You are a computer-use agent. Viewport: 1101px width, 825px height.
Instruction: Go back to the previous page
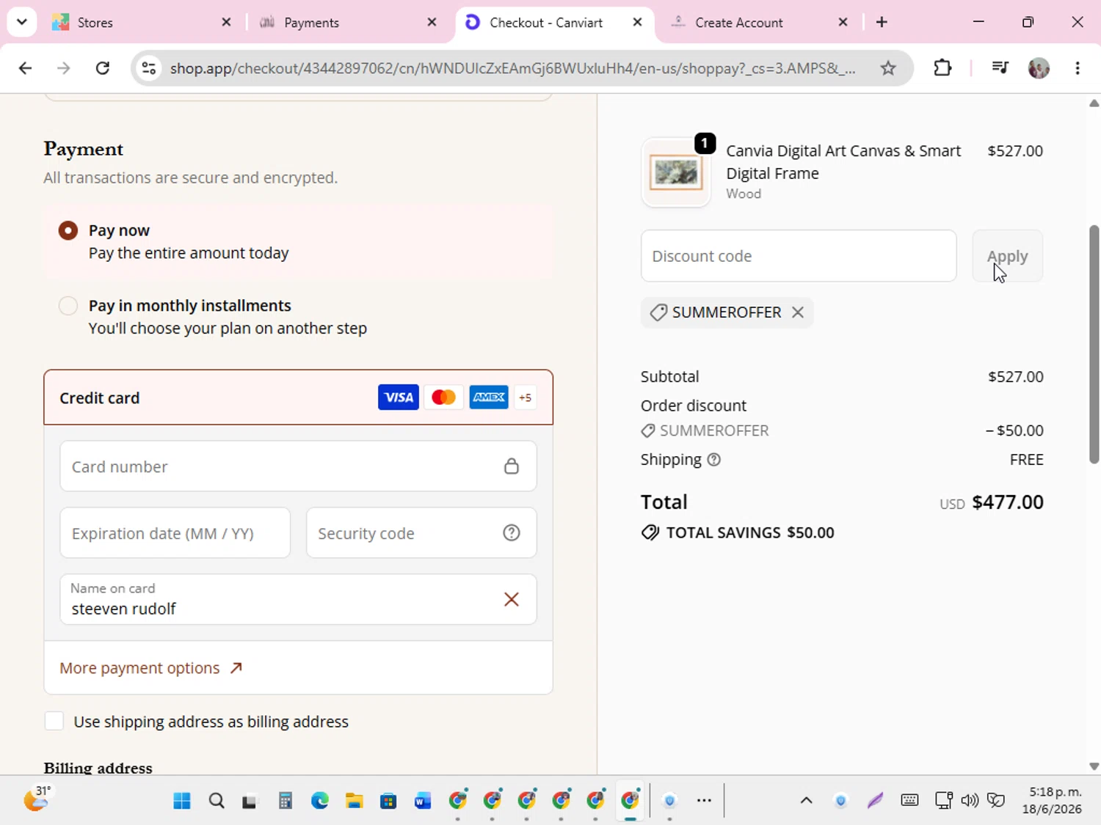tap(25, 68)
